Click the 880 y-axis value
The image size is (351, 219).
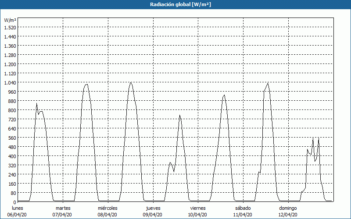click(12, 101)
